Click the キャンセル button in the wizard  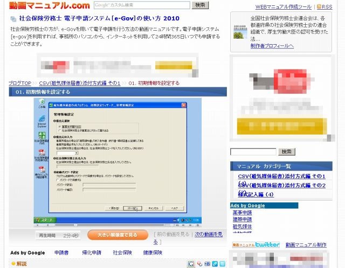tap(154, 208)
